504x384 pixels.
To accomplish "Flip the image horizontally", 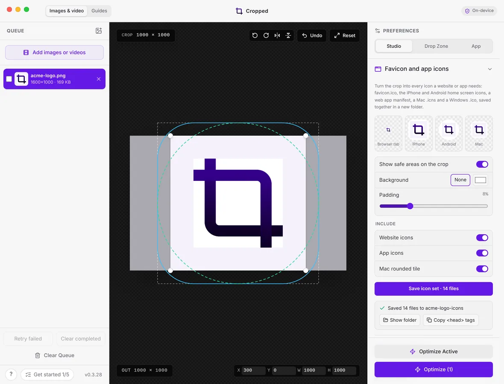I will tap(277, 35).
